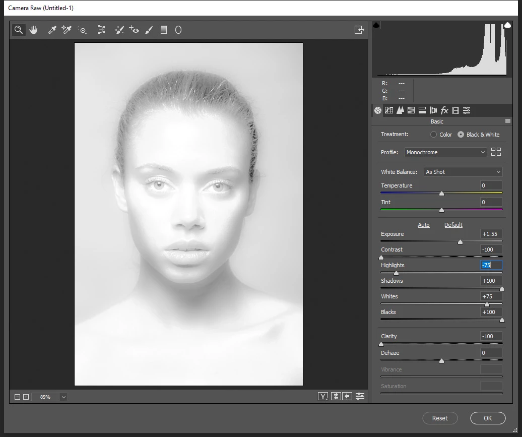The width and height of the screenshot is (522, 437).
Task: Pick the White Balance eyedropper tool
Action: tap(52, 30)
